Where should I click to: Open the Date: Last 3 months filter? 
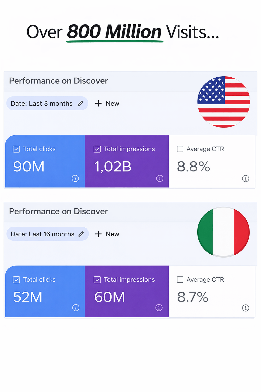point(42,103)
